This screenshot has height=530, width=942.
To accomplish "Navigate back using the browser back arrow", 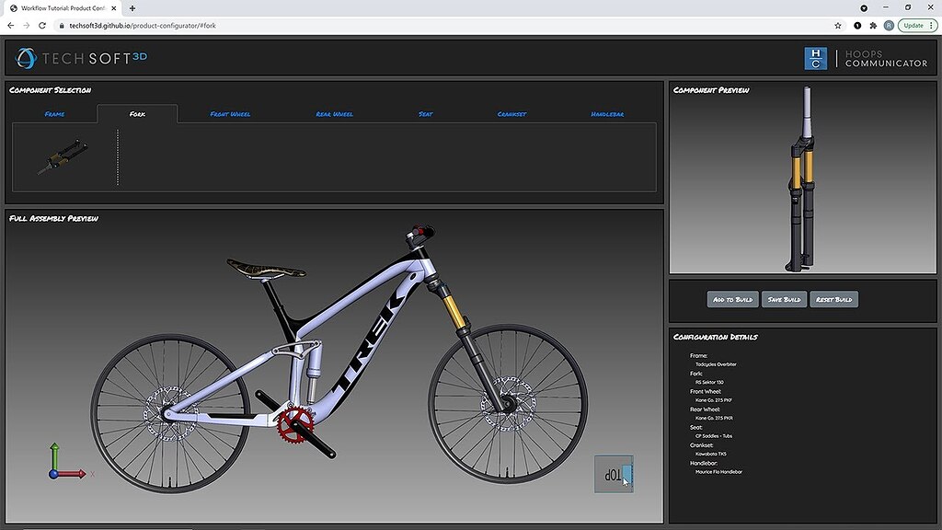I will [10, 25].
